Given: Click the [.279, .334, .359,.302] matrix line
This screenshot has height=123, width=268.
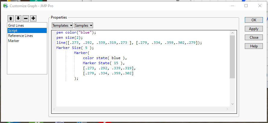Looking at the screenshot, I should click(108, 73).
